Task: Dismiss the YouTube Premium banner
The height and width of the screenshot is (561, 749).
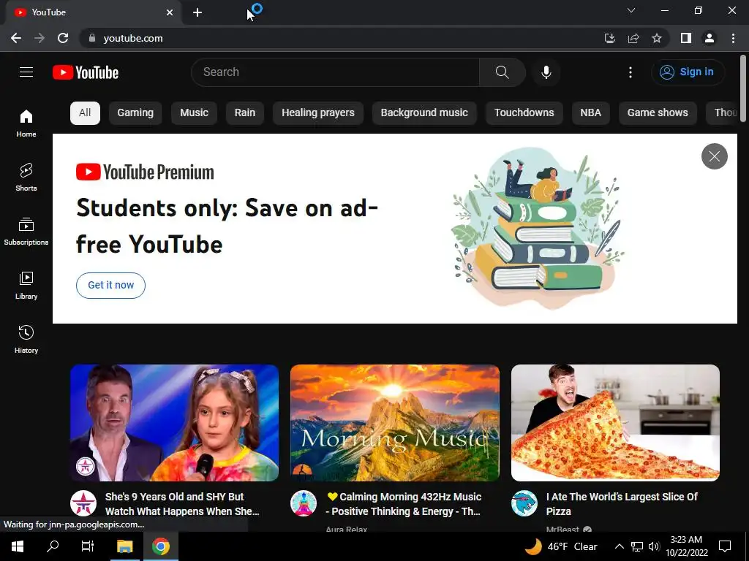Action: click(714, 156)
